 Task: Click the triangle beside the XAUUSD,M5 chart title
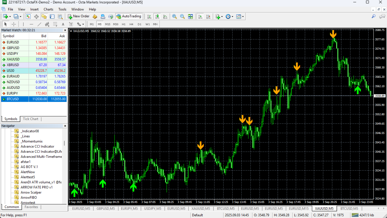[71, 31]
